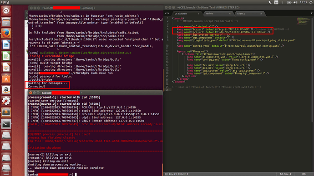Click the gcs_url default line in editor
This screenshot has width=314, height=176.
(223, 32)
